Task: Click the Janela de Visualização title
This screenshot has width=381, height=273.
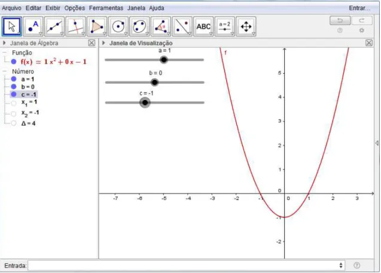Action: point(141,43)
